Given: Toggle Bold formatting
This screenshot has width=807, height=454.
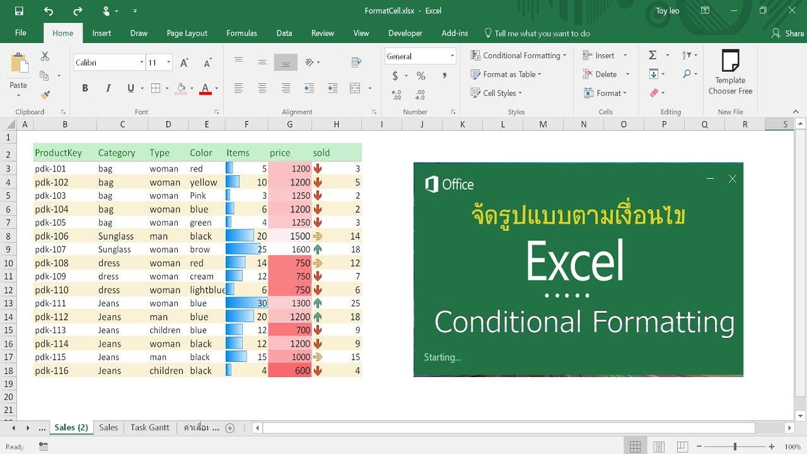Looking at the screenshot, I should coord(85,88).
